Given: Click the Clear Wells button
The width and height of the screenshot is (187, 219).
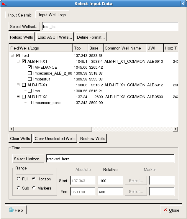Looking at the screenshot, I should (x=20, y=139).
